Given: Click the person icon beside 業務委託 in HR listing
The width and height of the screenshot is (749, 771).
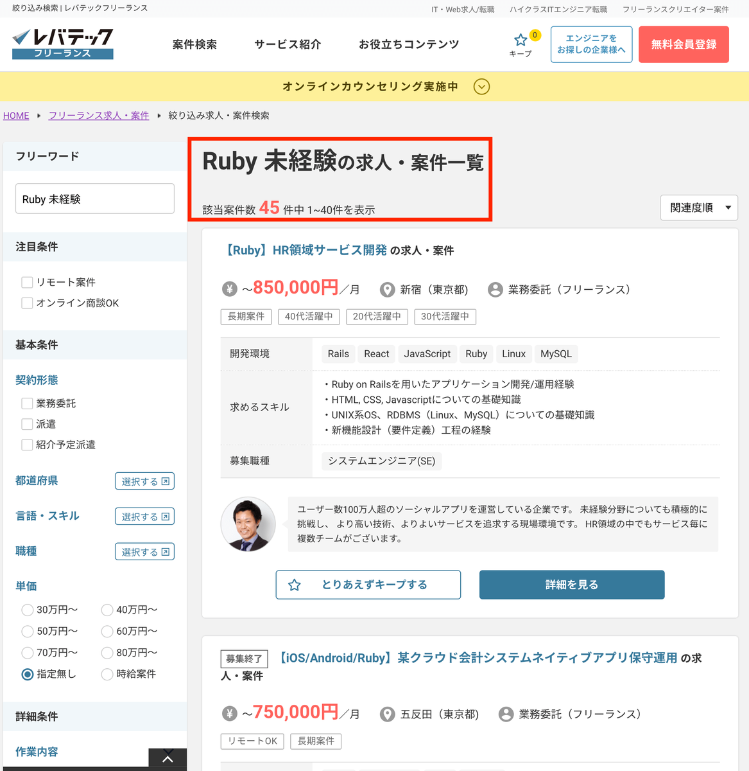Looking at the screenshot, I should [x=495, y=290].
